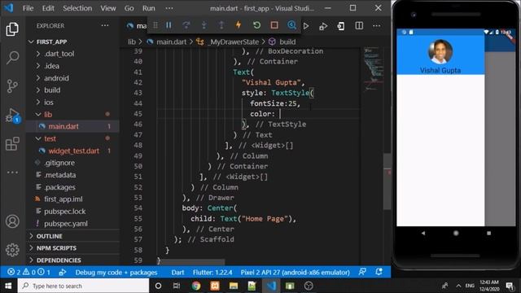Expand the .dart_tool folder
The width and height of the screenshot is (521, 293).
(72, 54)
